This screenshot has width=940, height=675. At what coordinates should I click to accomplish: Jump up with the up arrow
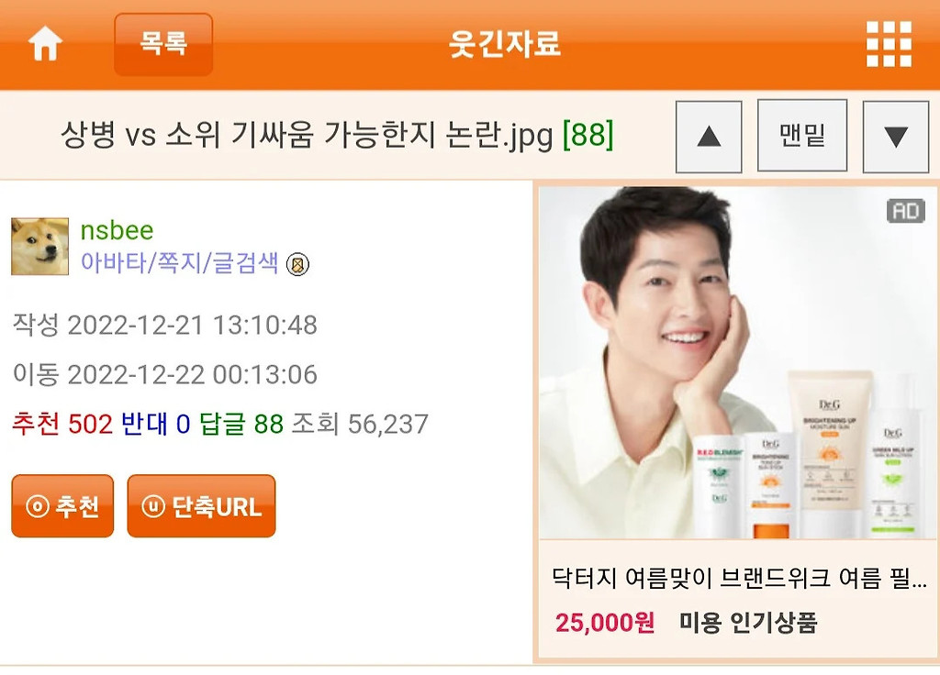coord(709,136)
